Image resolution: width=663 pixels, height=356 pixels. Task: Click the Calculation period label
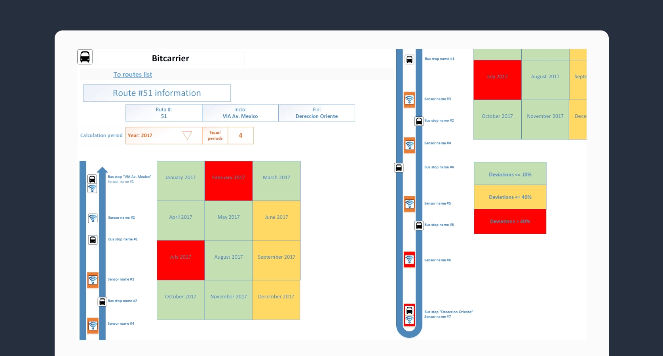[101, 135]
